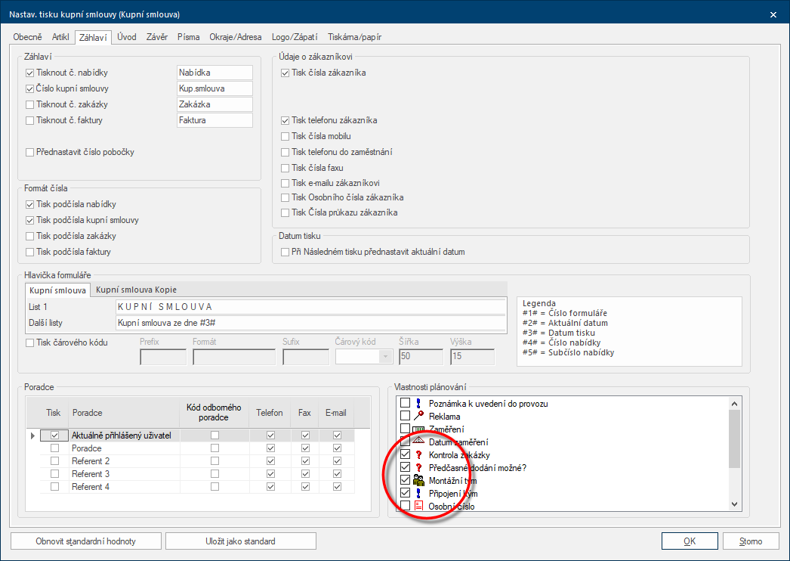790x561 pixels.
Task: Click the red question mark beside Kontrola zakázky
Action: coord(418,454)
